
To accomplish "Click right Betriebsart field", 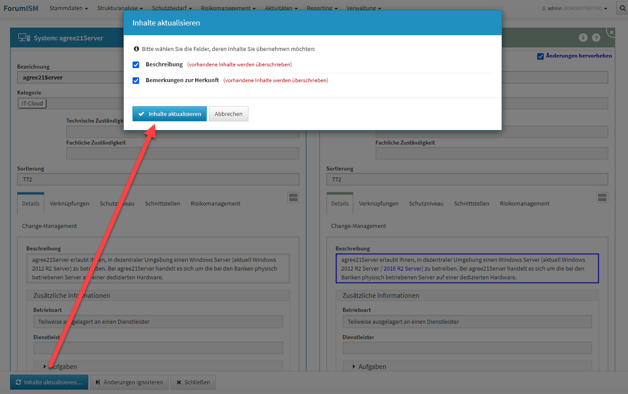I will (x=467, y=322).
